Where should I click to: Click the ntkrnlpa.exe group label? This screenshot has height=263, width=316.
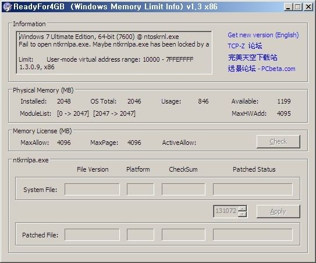tap(31, 160)
